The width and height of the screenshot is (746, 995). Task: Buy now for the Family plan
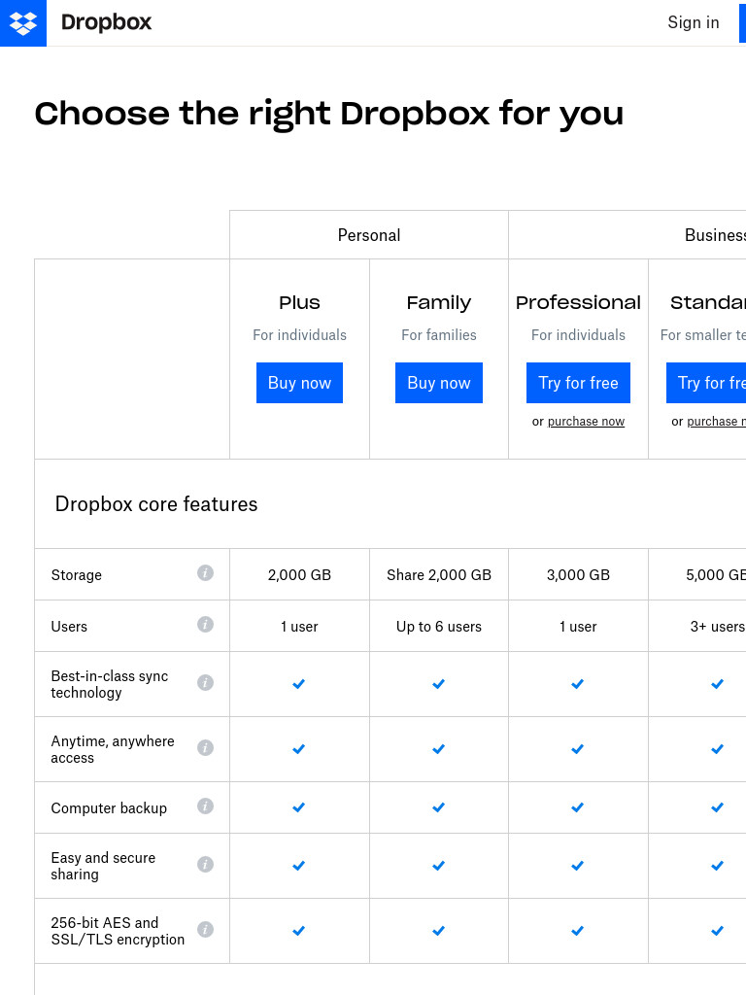click(x=439, y=383)
